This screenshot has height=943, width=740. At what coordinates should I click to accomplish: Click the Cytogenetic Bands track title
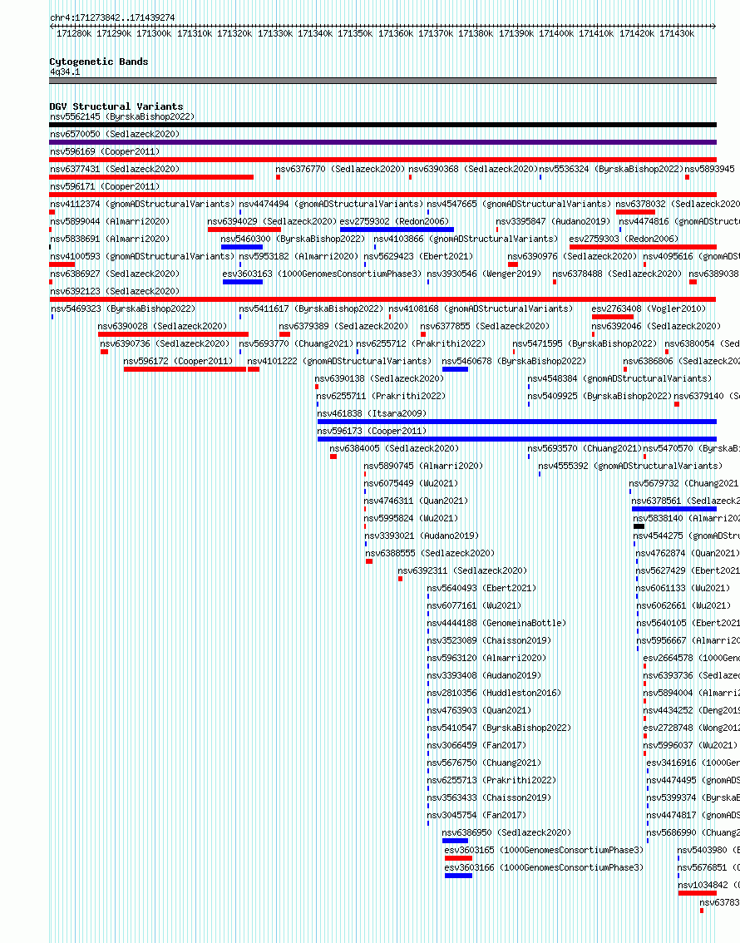(x=99, y=62)
